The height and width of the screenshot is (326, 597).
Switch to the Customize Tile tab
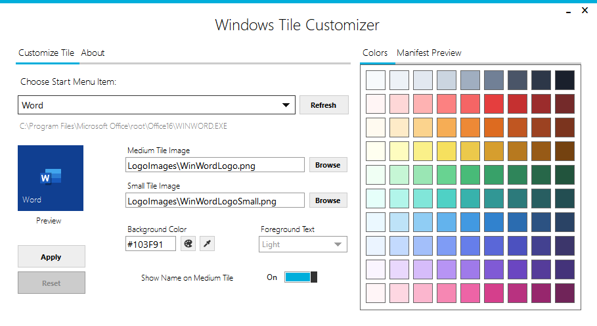tap(46, 53)
